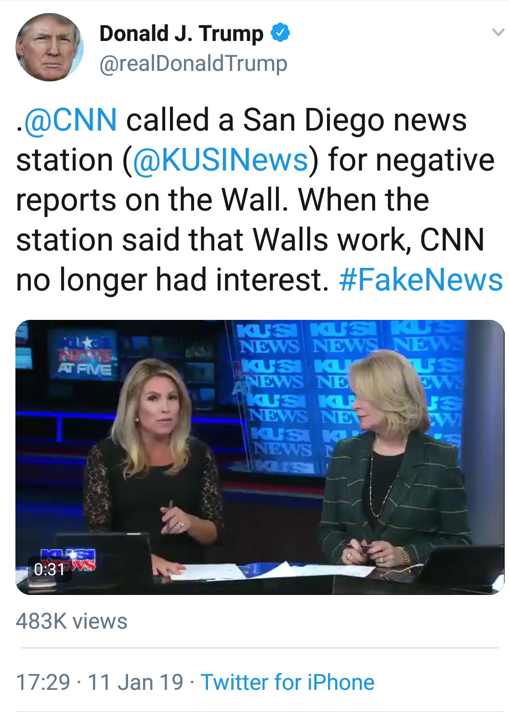Click the 11 Jan 19 date
The image size is (509, 712).
(135, 682)
